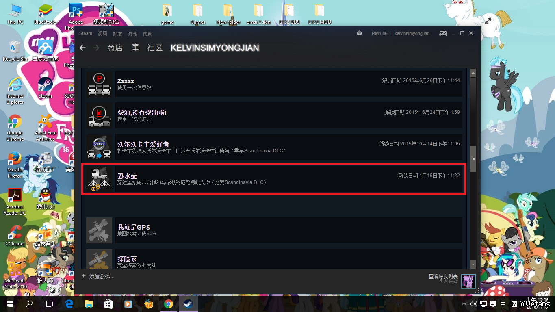Image resolution: width=555 pixels, height=312 pixels.
Task: Select the Internet Explorer desktop icon
Action: tap(15, 91)
